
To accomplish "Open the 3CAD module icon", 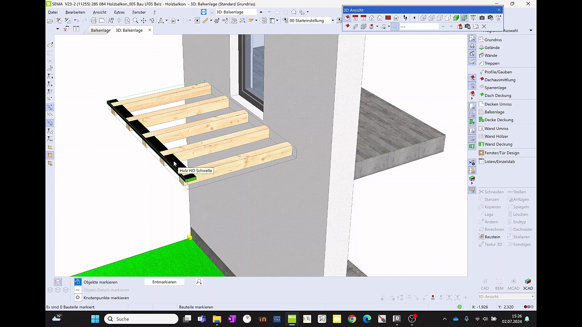I will pyautogui.click(x=528, y=284).
